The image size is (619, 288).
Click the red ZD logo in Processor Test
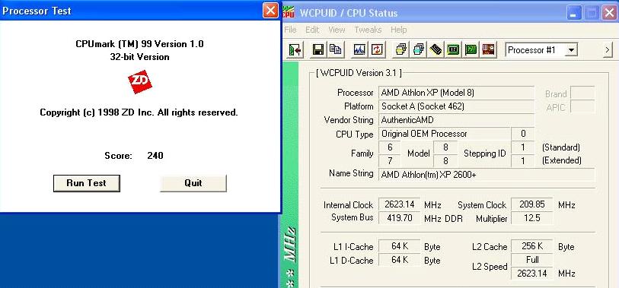coord(140,82)
